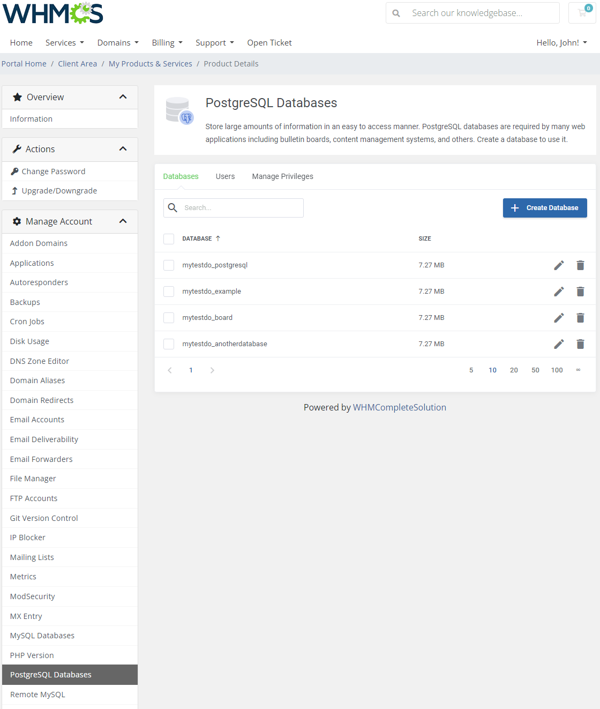Select page number 1
Screen dimensions: 600x709
(191, 370)
